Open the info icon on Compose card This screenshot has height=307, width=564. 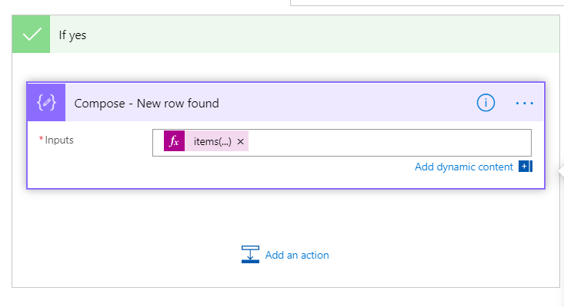pyautogui.click(x=486, y=103)
